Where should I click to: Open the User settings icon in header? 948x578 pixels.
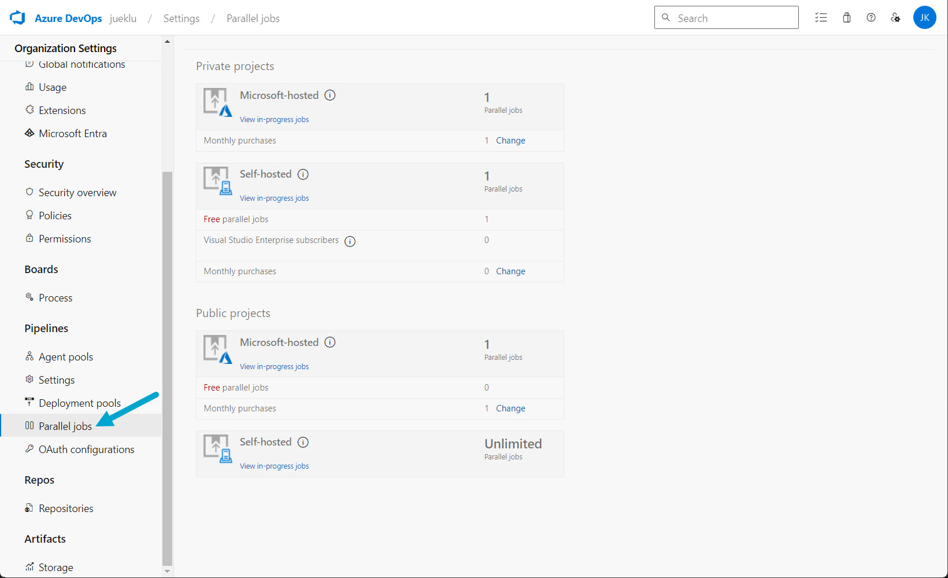tap(895, 18)
